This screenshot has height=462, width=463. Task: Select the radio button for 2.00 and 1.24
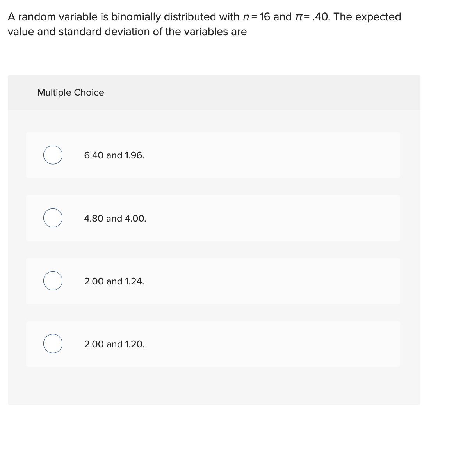[x=53, y=281]
